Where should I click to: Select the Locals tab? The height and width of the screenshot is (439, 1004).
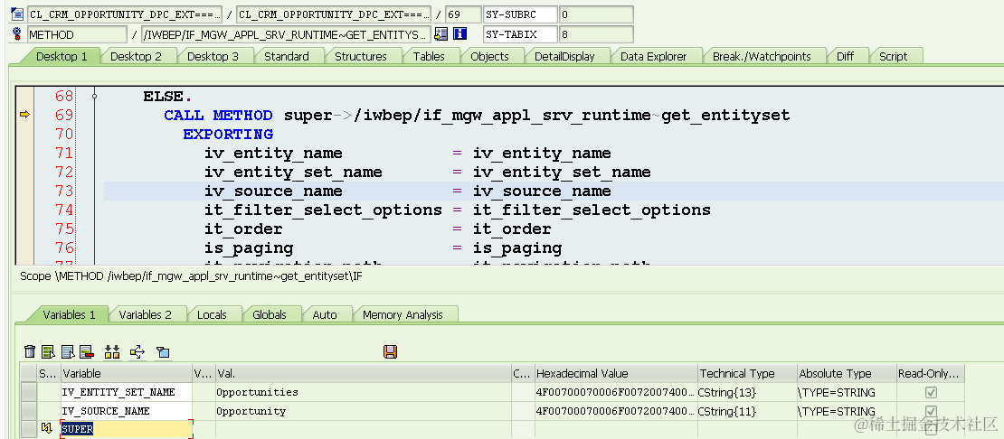(x=212, y=314)
